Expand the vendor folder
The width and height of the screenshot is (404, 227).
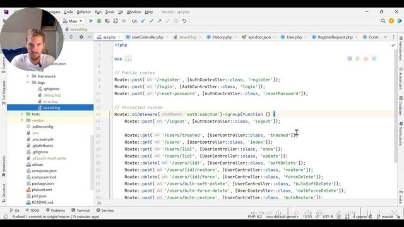(22, 120)
